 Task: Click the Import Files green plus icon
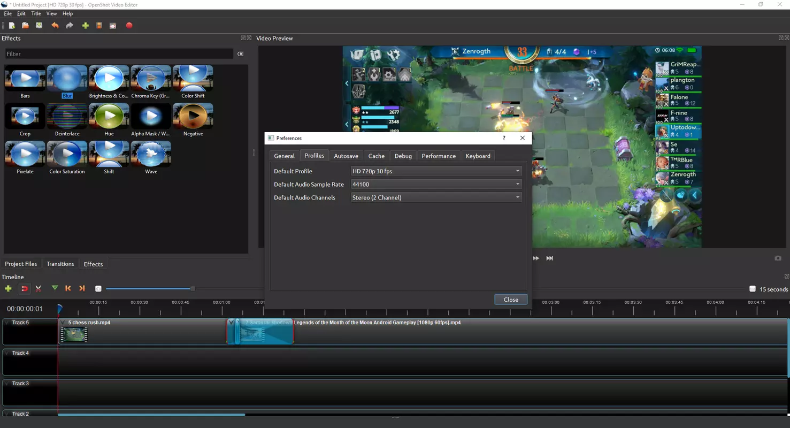coord(85,26)
